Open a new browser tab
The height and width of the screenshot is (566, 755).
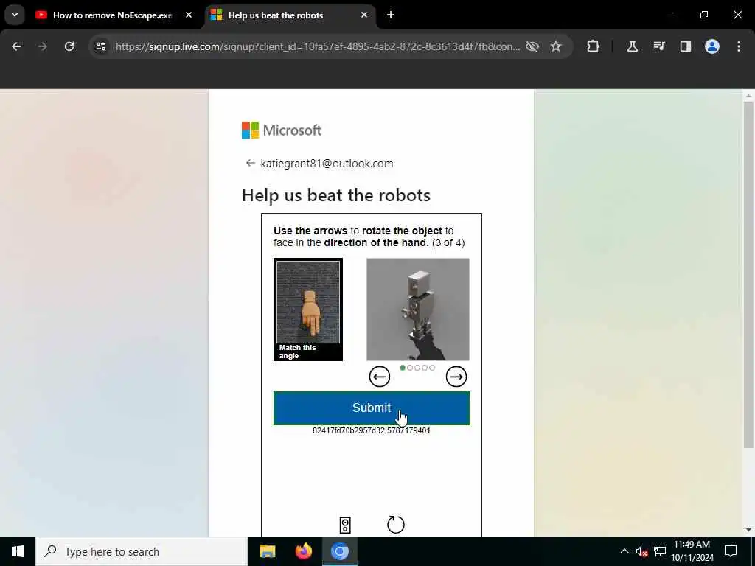coord(391,15)
